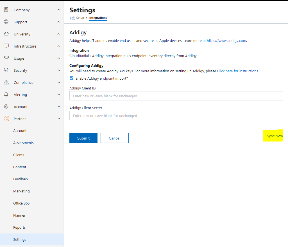288x247 pixels.
Task: Expand the Infrastructure menu chevron
Action: coord(59,46)
